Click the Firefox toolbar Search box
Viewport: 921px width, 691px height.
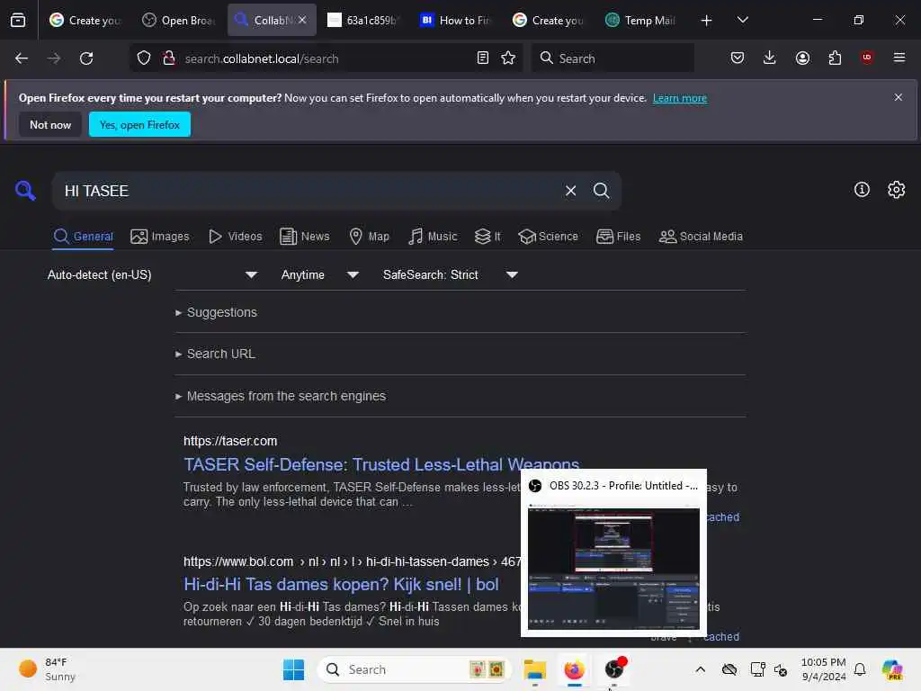[x=613, y=58]
